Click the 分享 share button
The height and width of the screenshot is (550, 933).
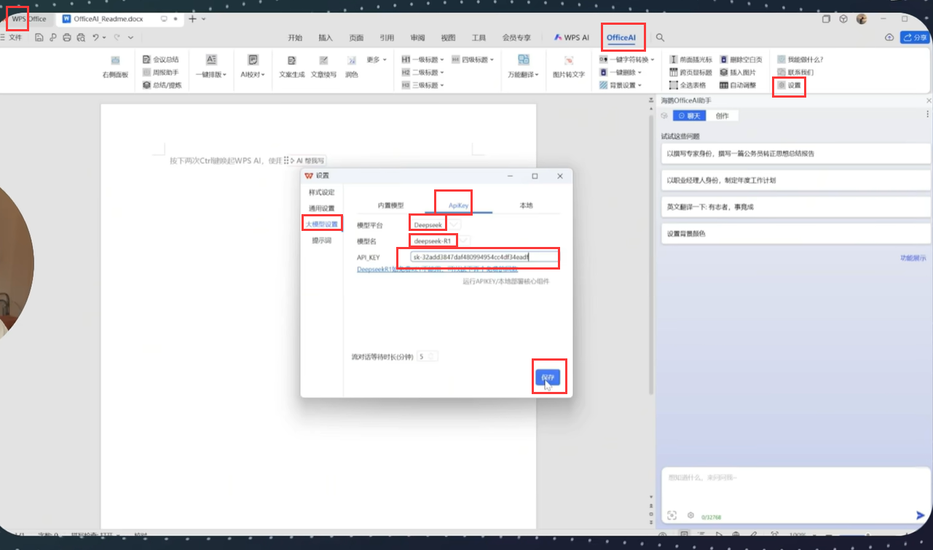pos(914,37)
